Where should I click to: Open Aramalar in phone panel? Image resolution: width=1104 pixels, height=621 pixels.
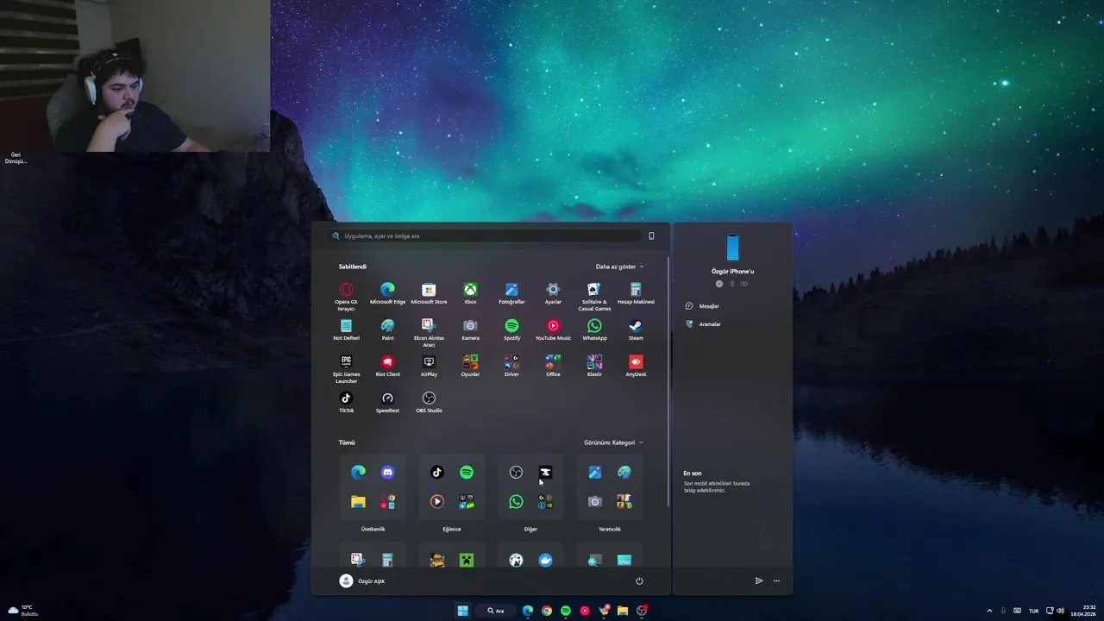coord(703,324)
